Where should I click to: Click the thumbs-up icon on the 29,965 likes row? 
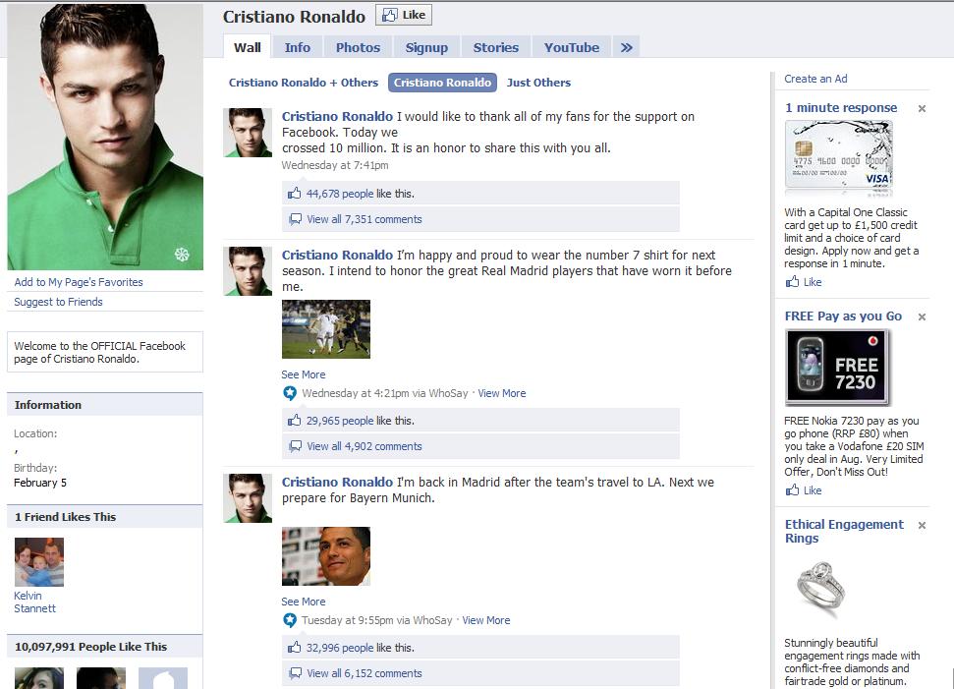point(295,420)
